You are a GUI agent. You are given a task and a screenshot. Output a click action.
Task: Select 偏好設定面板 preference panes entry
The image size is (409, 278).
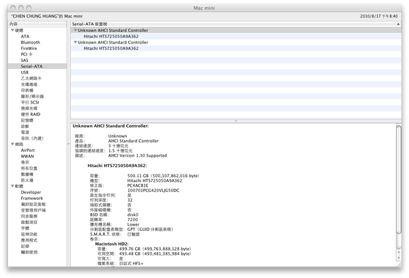(33, 204)
